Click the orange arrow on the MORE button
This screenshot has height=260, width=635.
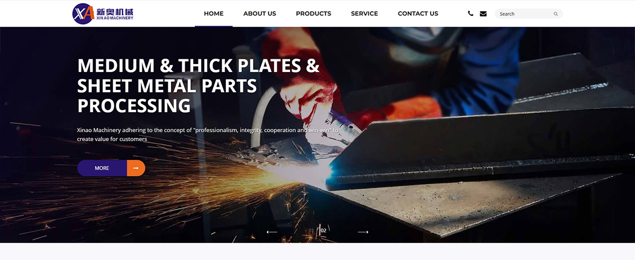[136, 168]
